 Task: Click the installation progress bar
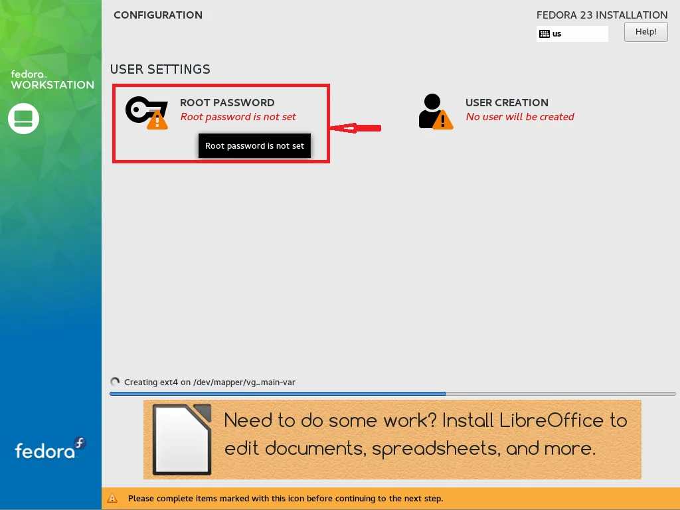pos(392,394)
